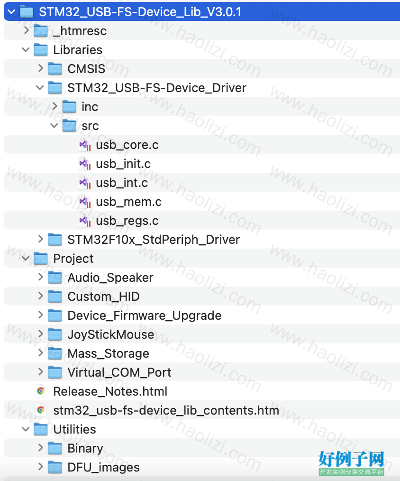This screenshot has width=400, height=481.
Task: Click the Binary folder icon
Action: [55, 448]
